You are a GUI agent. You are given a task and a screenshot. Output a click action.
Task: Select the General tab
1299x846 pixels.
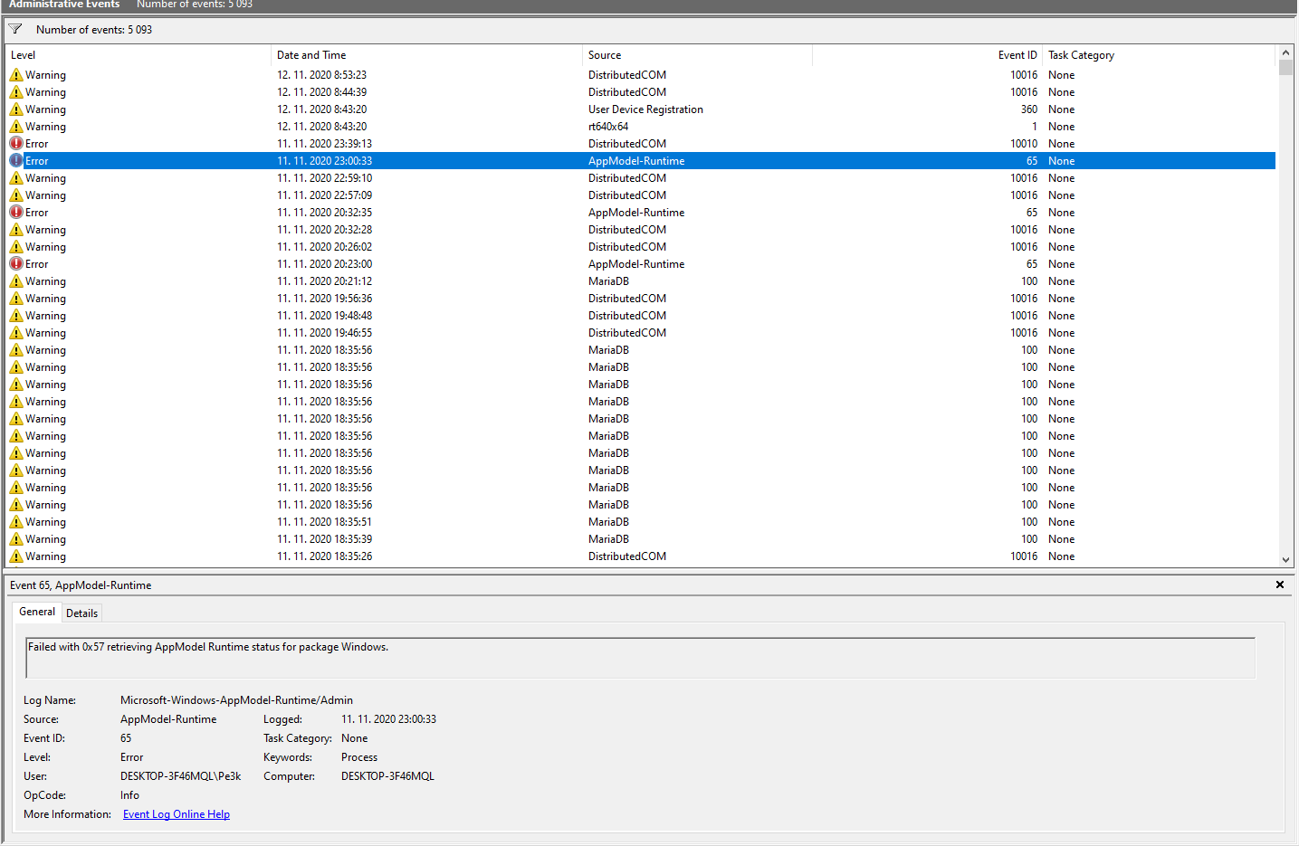37,612
